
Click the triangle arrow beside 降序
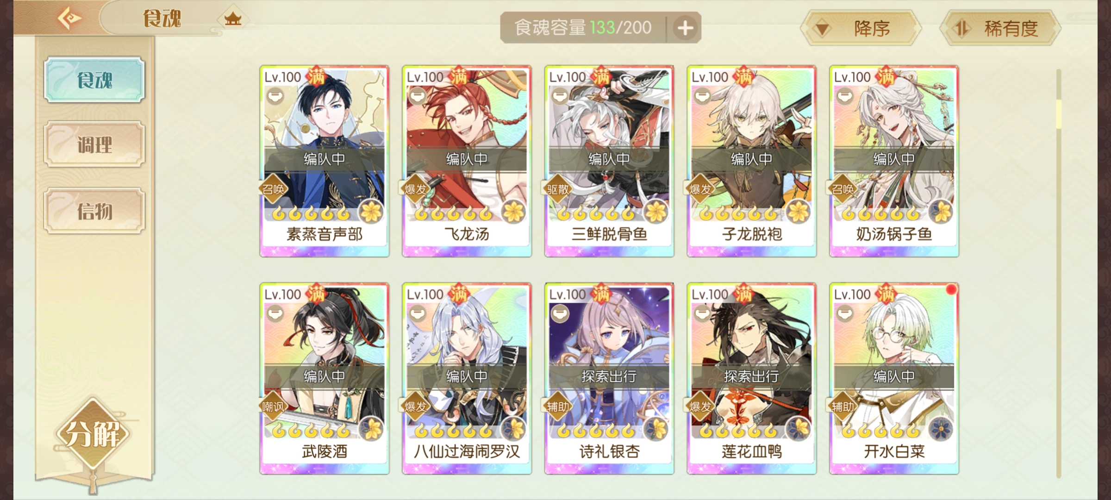click(x=822, y=30)
